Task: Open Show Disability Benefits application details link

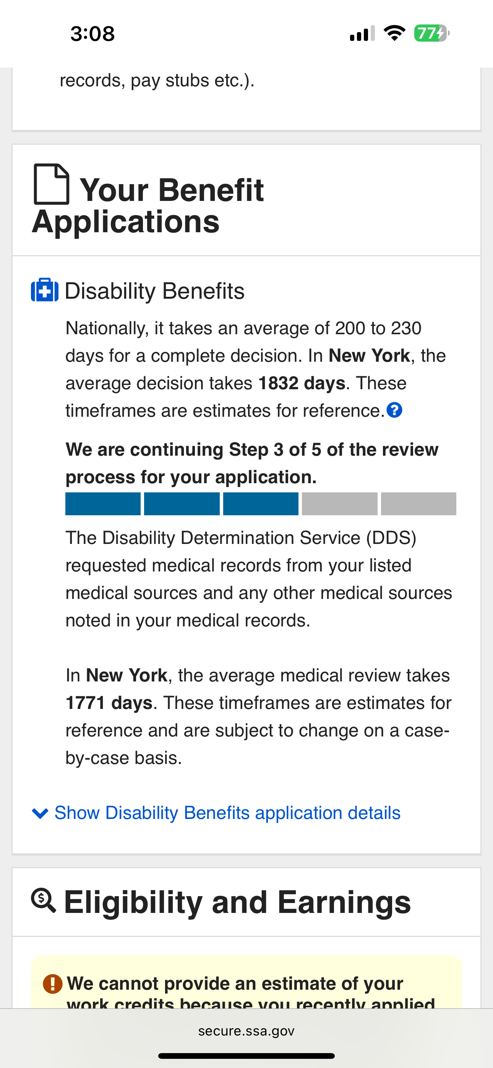Action: (227, 813)
